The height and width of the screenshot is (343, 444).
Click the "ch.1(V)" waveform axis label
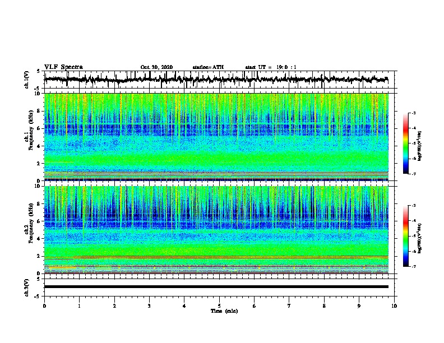click(x=27, y=80)
